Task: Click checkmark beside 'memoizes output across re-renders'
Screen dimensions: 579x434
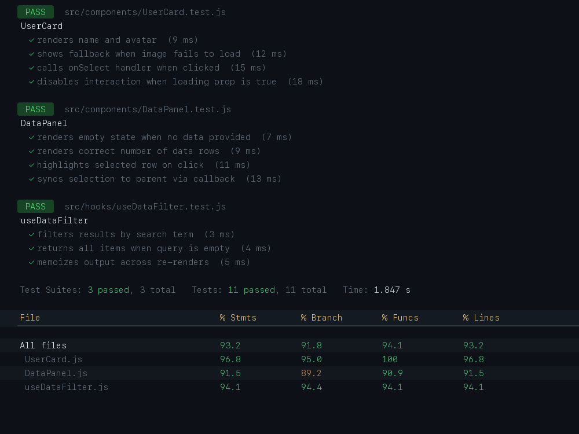Action: tap(32, 262)
